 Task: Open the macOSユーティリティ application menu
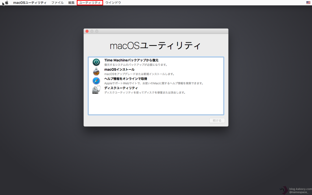coord(30,2)
